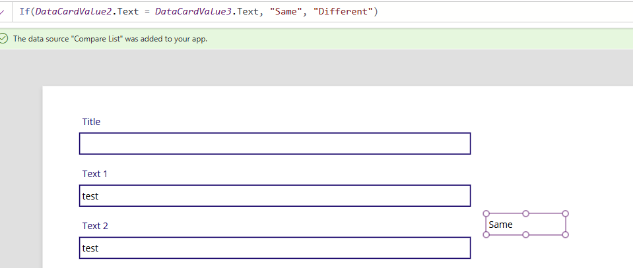Click the Title field label
Image resolution: width=633 pixels, height=268 pixels.
pyautogui.click(x=91, y=122)
